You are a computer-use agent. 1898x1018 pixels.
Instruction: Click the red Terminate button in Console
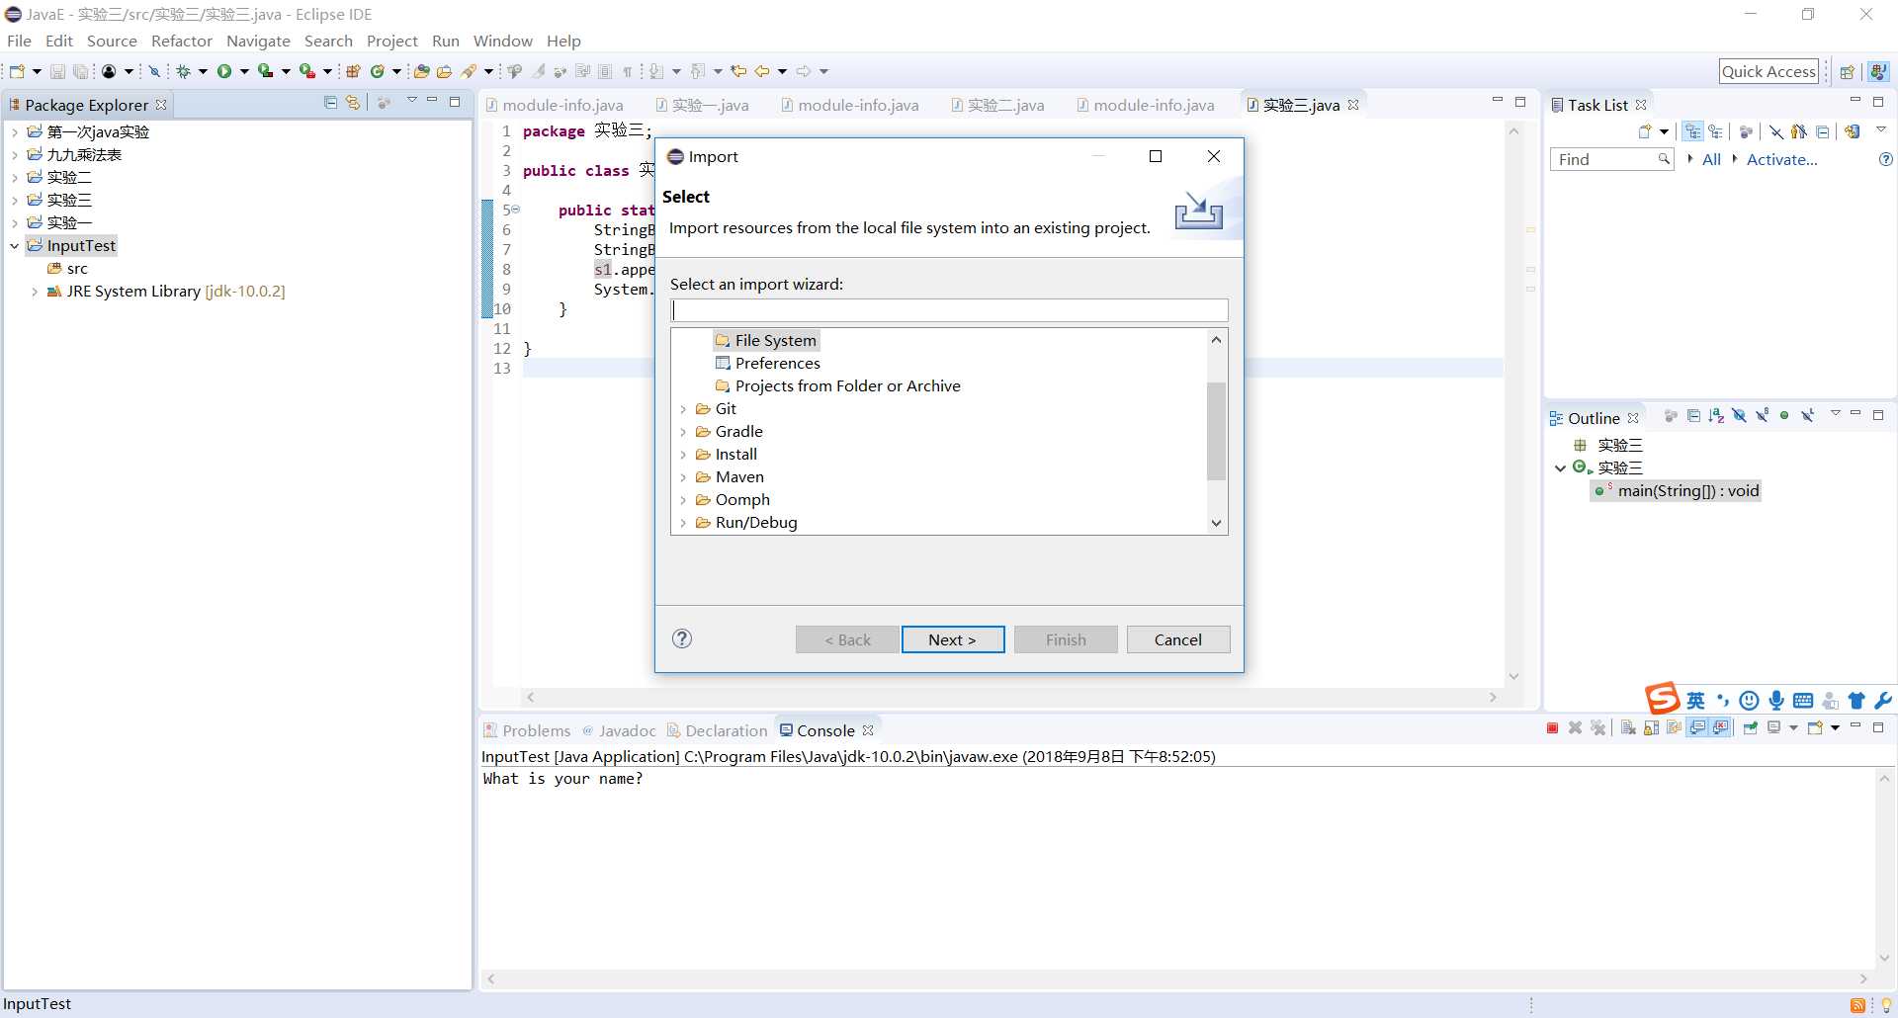[x=1552, y=728]
